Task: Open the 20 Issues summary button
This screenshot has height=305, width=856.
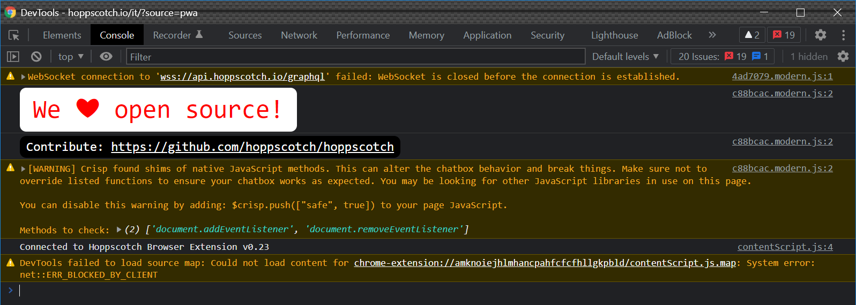Action: pyautogui.click(x=723, y=56)
